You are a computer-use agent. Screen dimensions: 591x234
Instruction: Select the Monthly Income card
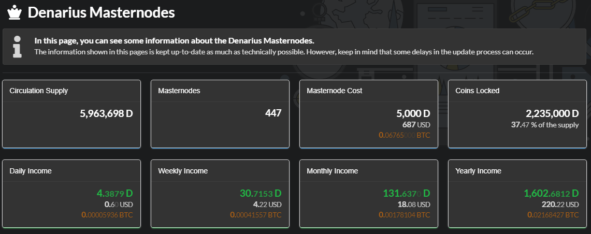click(x=369, y=194)
